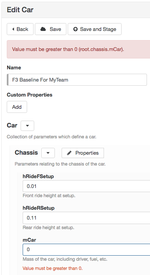Screen dimensions: 150x275
Task: Open Chassis Properties via pencil icon
Action: point(69,153)
